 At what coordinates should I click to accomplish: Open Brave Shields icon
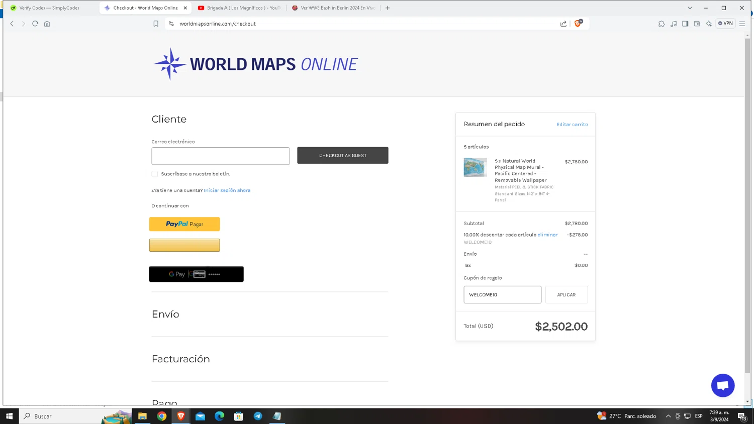pos(578,23)
